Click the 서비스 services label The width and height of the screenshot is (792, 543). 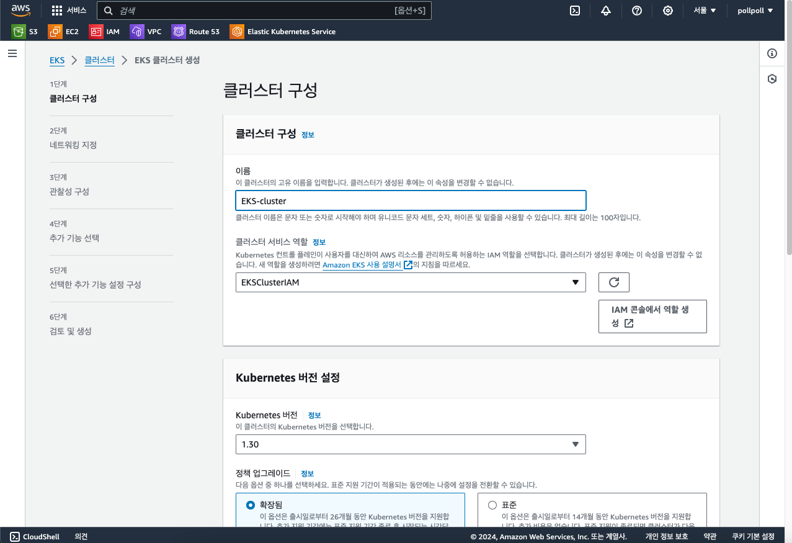tap(77, 11)
